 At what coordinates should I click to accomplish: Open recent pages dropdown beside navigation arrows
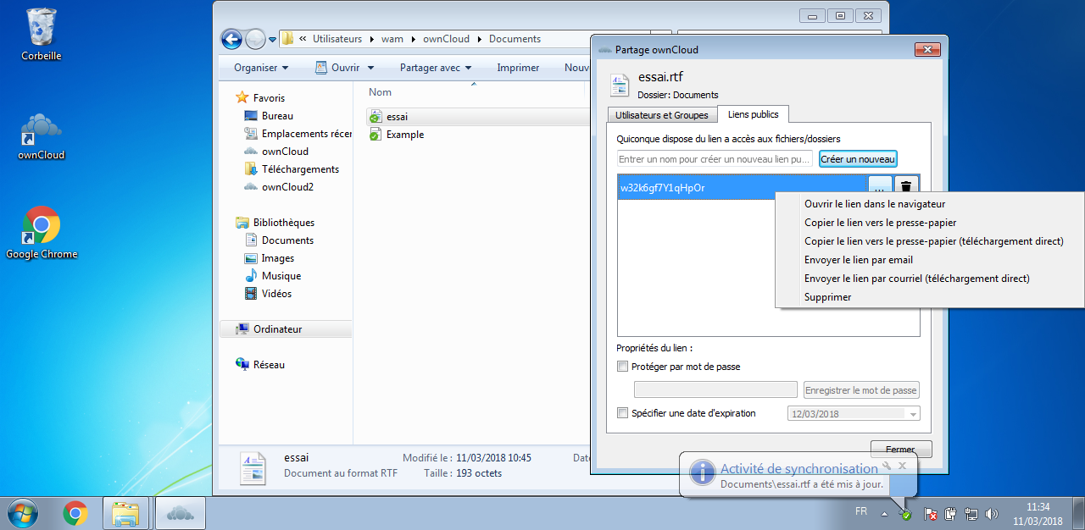click(273, 40)
